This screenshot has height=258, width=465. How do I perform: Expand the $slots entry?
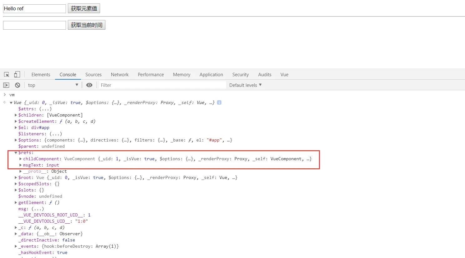pyautogui.click(x=16, y=190)
